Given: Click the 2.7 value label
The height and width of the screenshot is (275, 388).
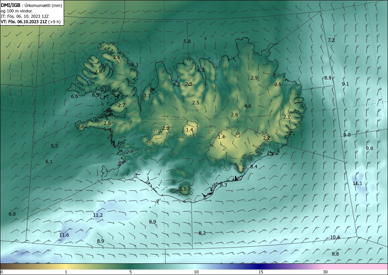Looking at the screenshot, I should click(x=121, y=106).
